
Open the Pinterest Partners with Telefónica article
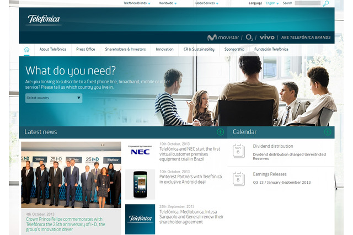click(x=190, y=179)
